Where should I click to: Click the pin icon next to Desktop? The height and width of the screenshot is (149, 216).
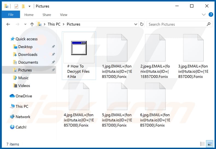pyautogui.click(x=53, y=46)
